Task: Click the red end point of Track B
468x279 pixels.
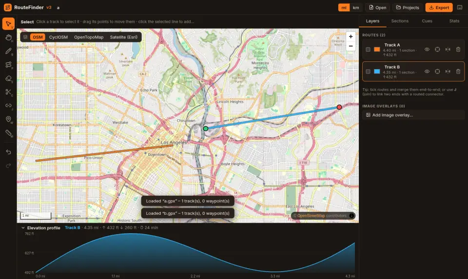Action: (339, 107)
